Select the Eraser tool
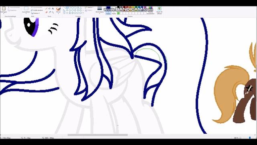Screen dimensions: 257x145 point(46,12)
